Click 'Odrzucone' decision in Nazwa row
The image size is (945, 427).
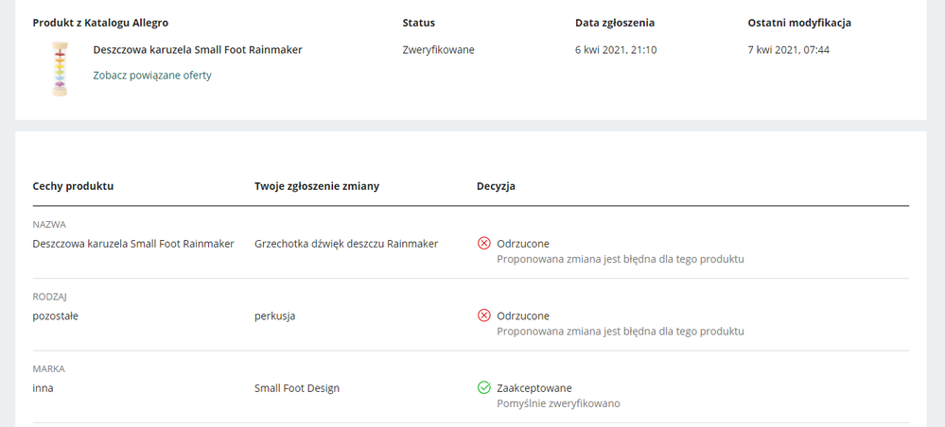[523, 244]
